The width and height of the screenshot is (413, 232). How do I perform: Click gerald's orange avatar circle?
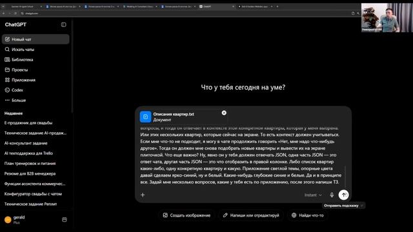tap(8, 220)
